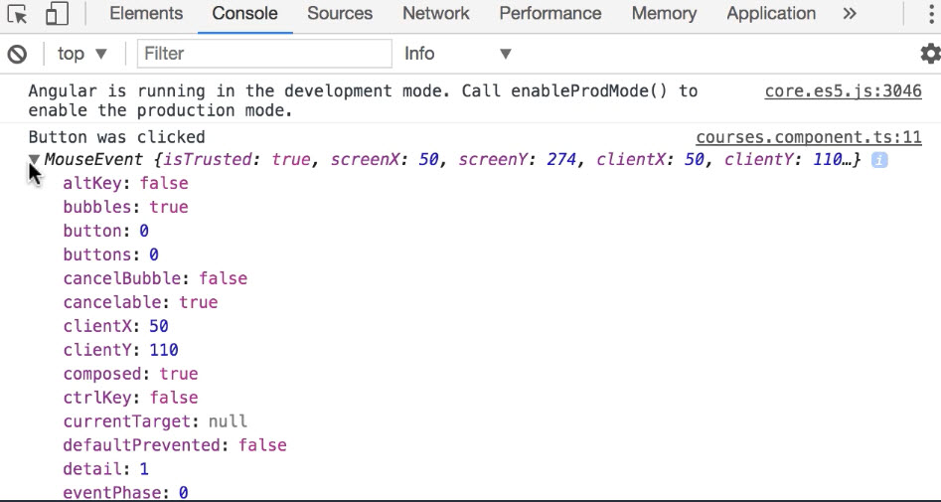This screenshot has height=502, width=941.
Task: Open the courses.component.ts:11 source link
Action: pos(808,137)
